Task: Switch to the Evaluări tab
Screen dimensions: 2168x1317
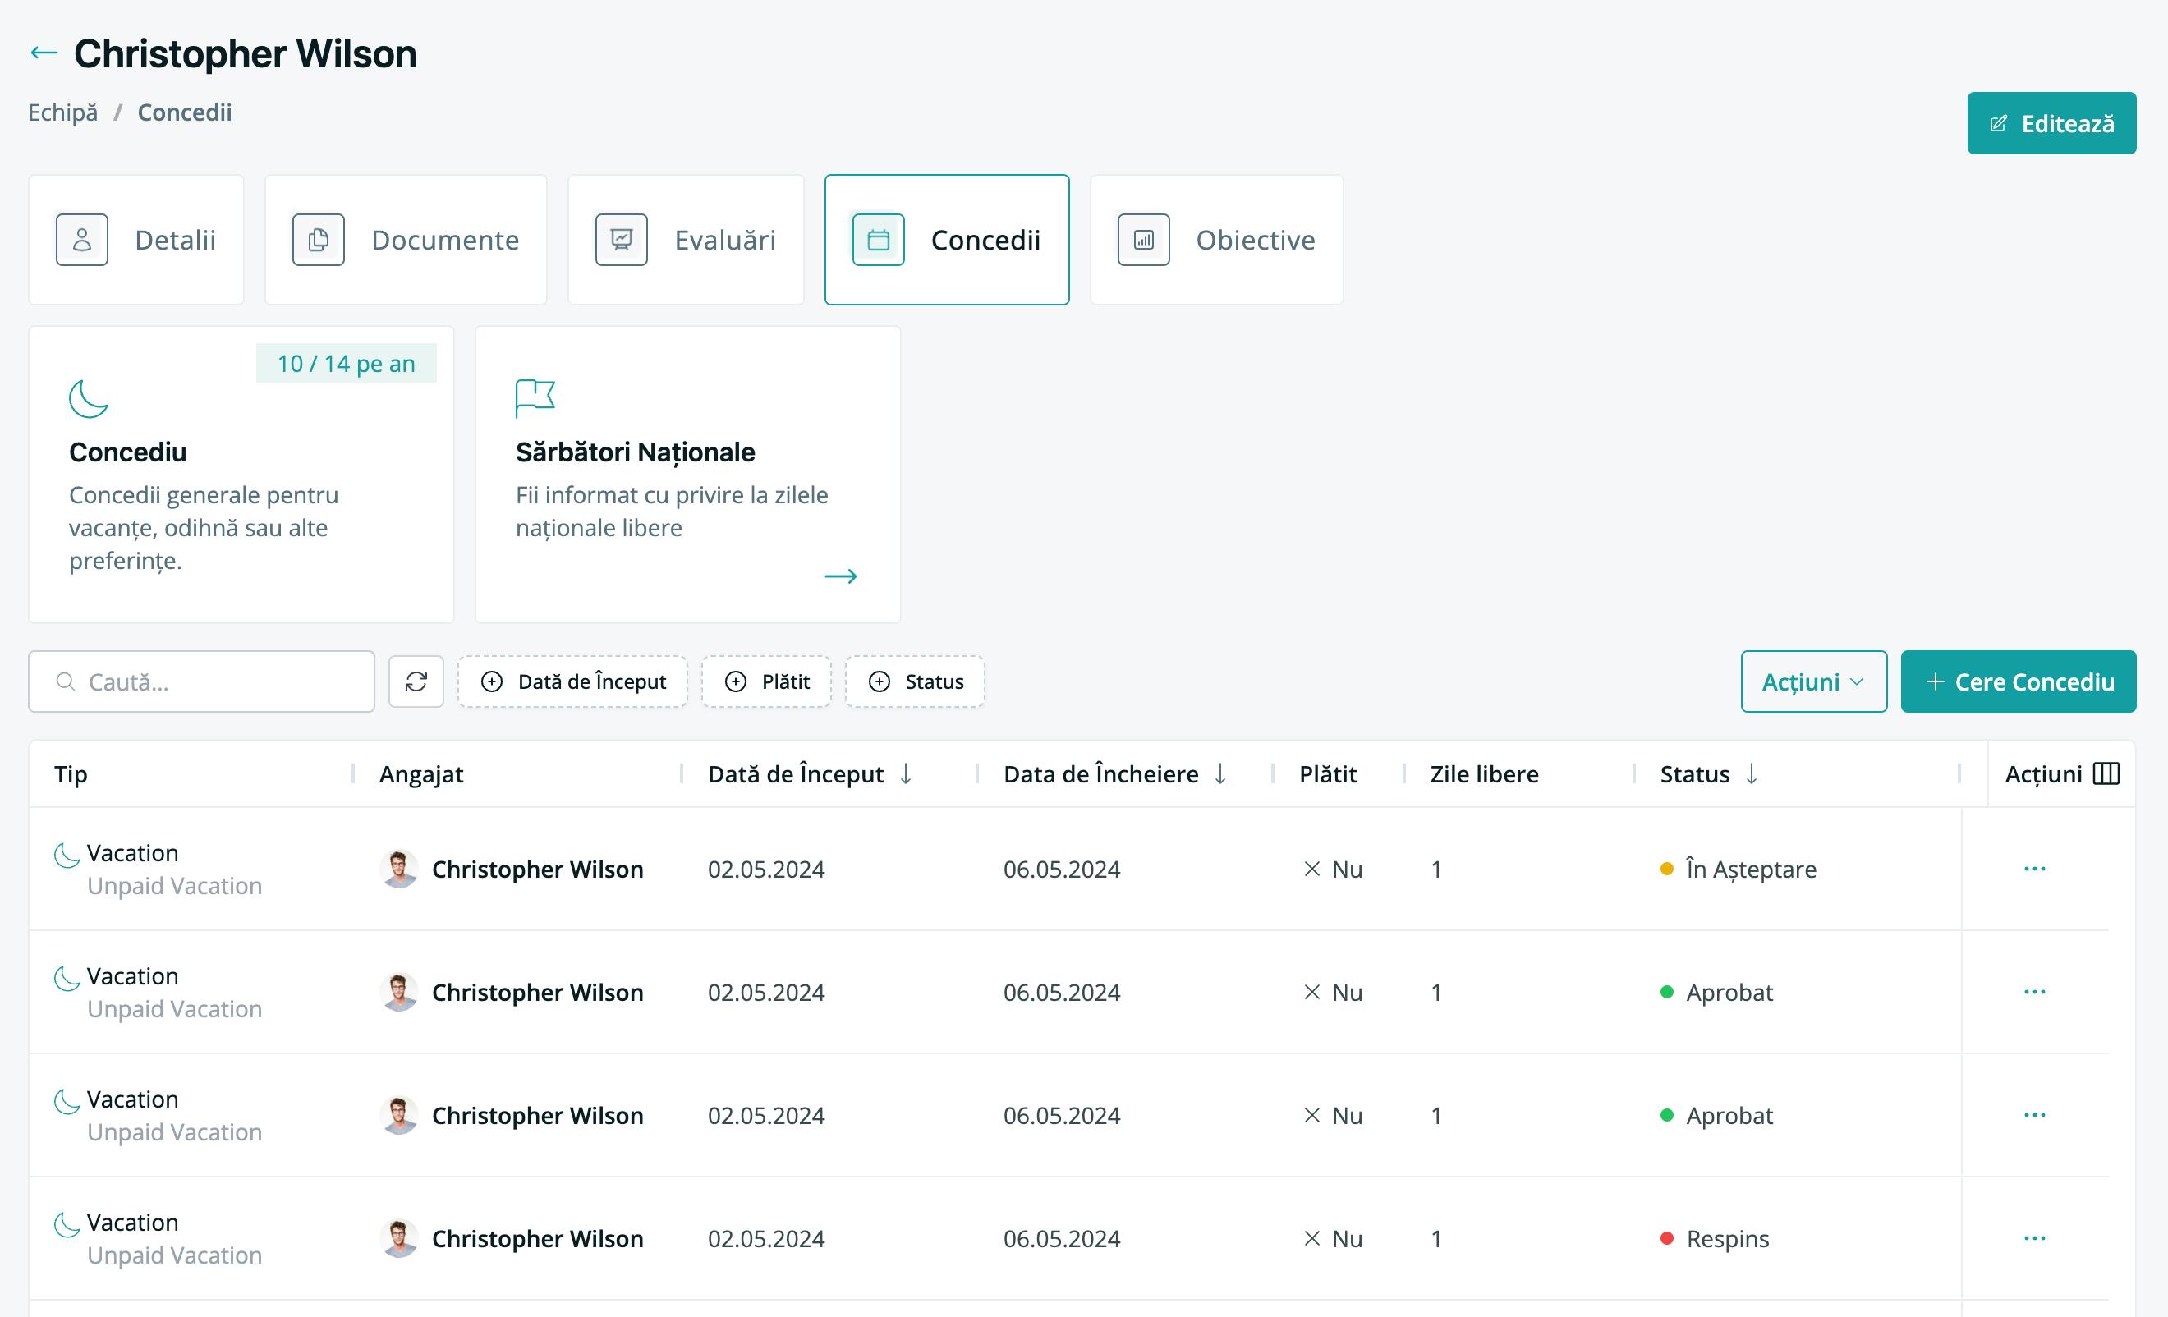Action: [x=686, y=241]
